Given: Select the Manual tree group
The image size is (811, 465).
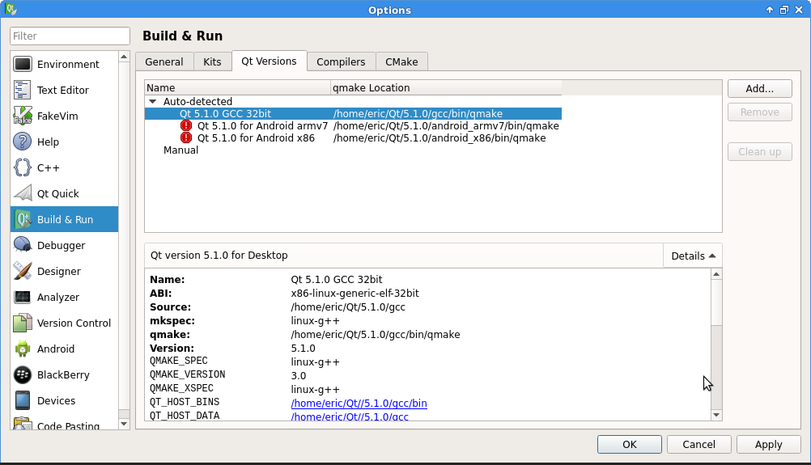Looking at the screenshot, I should point(180,150).
